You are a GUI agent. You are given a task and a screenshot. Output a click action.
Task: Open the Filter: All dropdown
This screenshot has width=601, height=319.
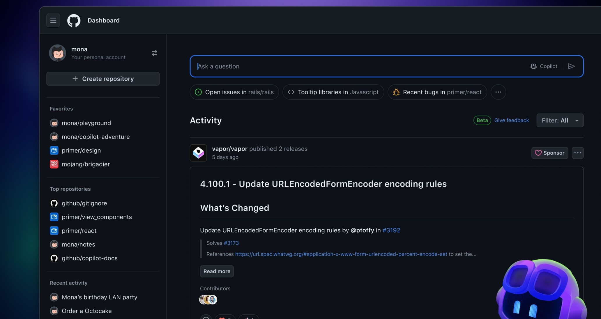click(560, 120)
